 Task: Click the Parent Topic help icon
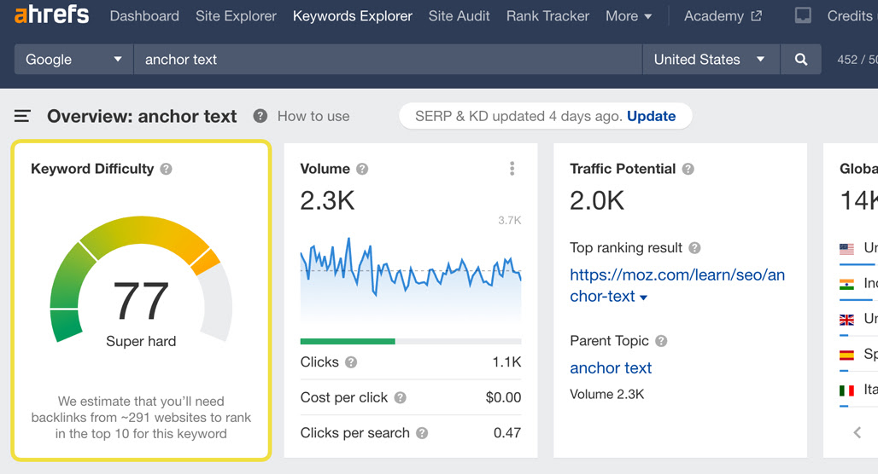[x=661, y=341]
